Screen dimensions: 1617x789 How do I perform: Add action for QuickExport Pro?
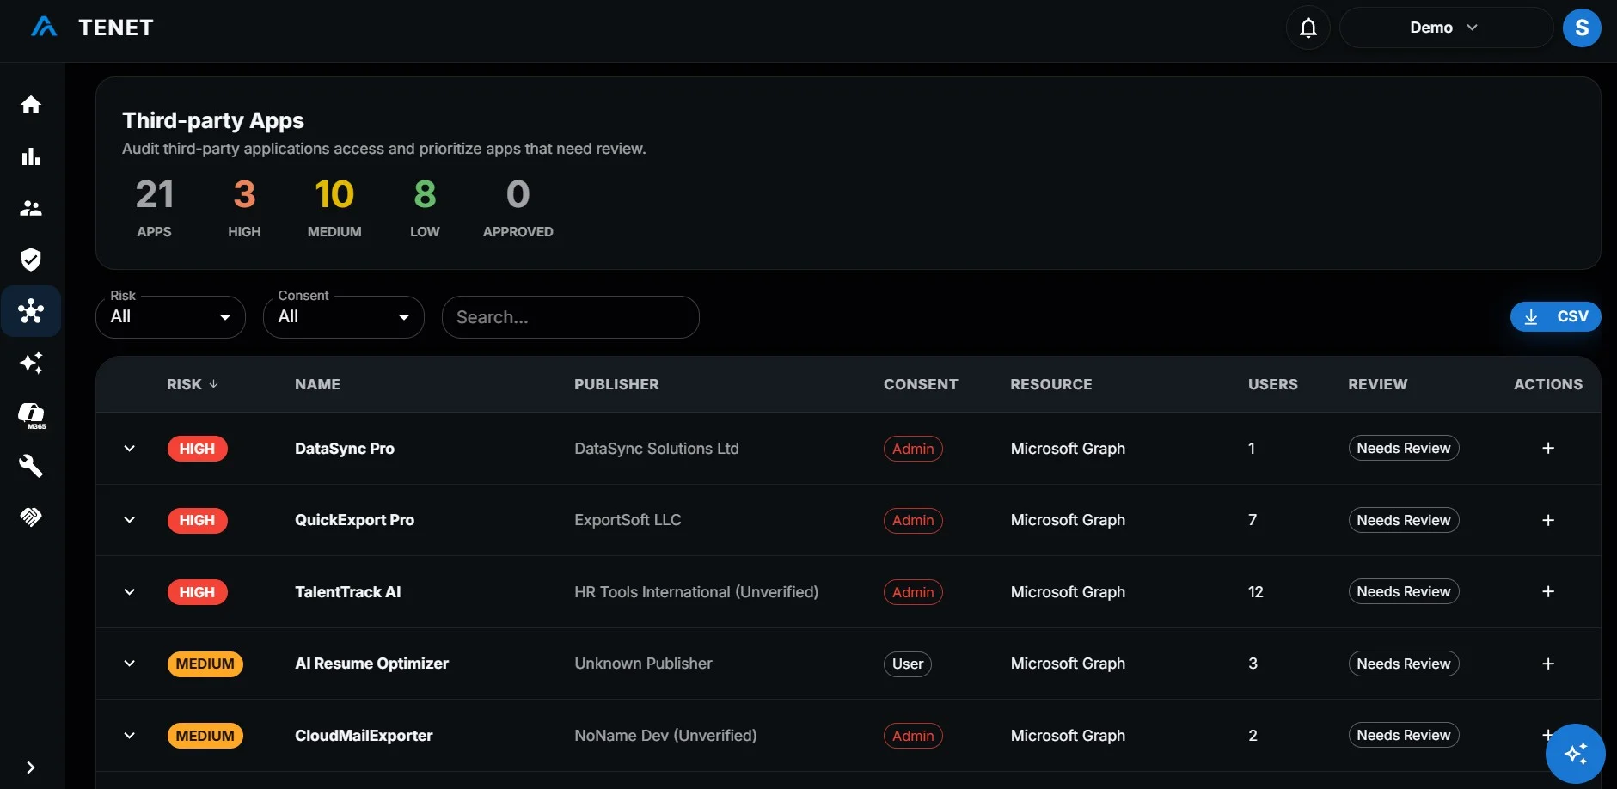(1548, 520)
